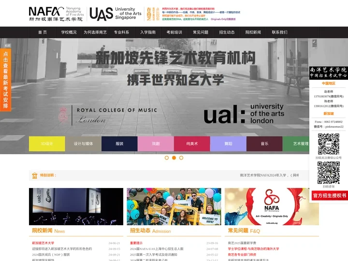Click the date 24-06-21 in news list
The width and height of the screenshot is (348, 261).
[x=114, y=243]
